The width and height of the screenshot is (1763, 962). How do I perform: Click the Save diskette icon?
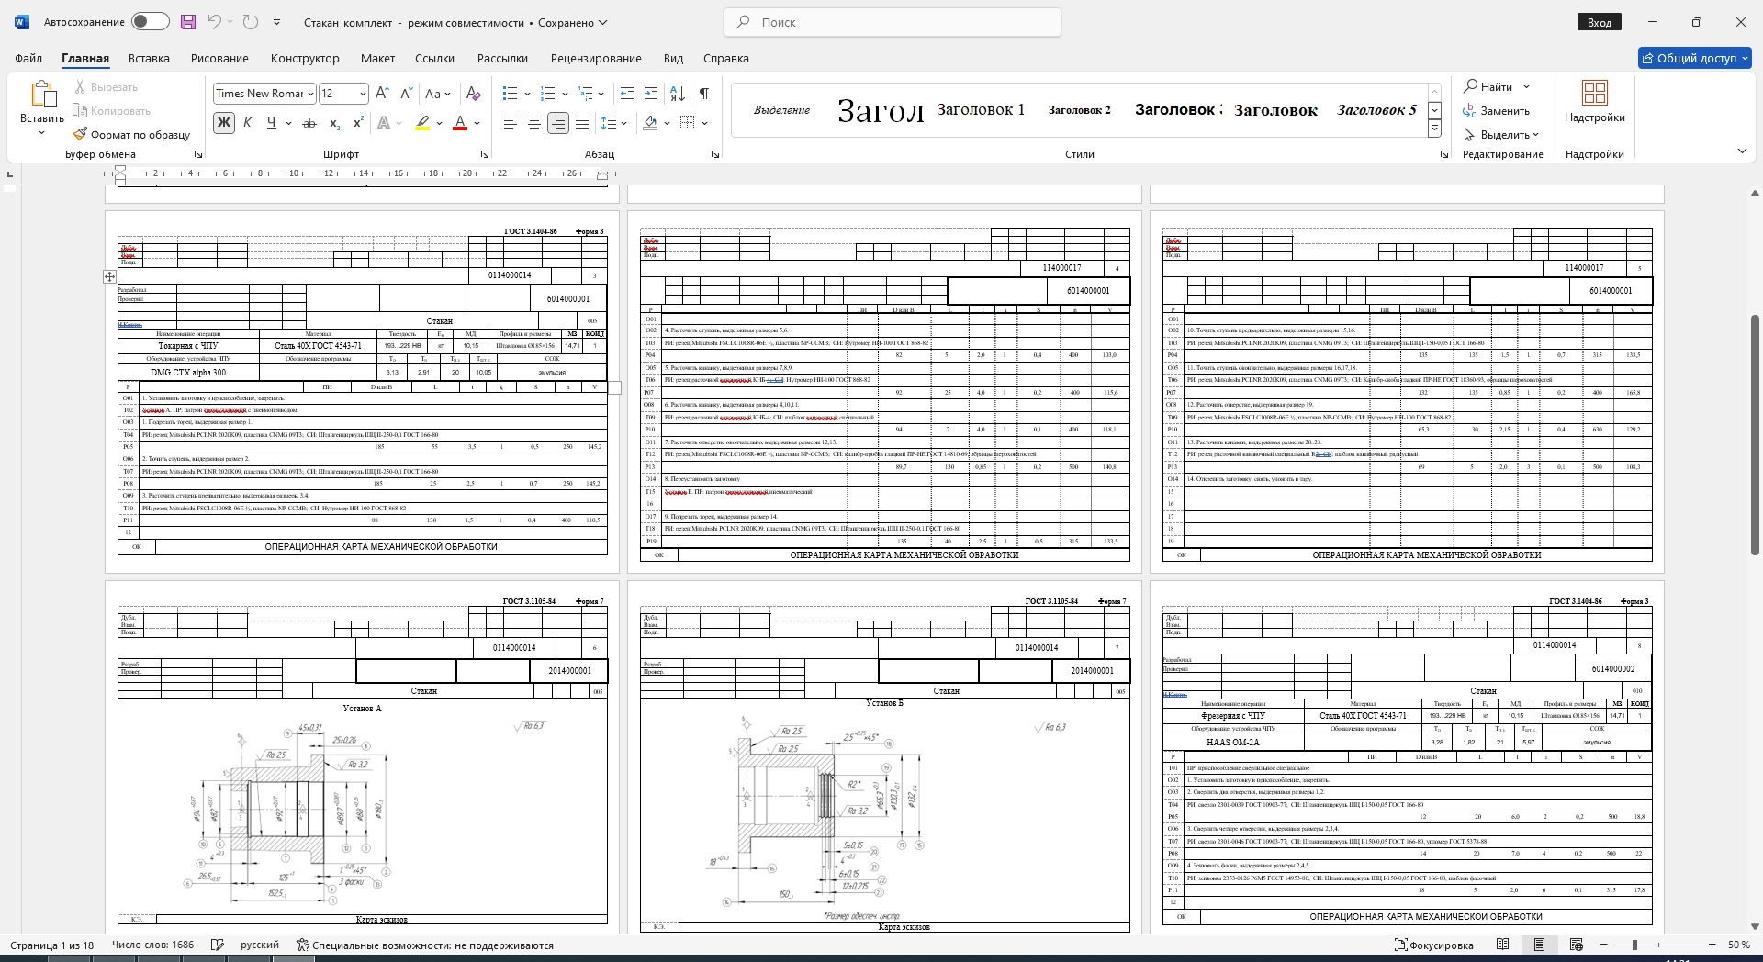188,22
